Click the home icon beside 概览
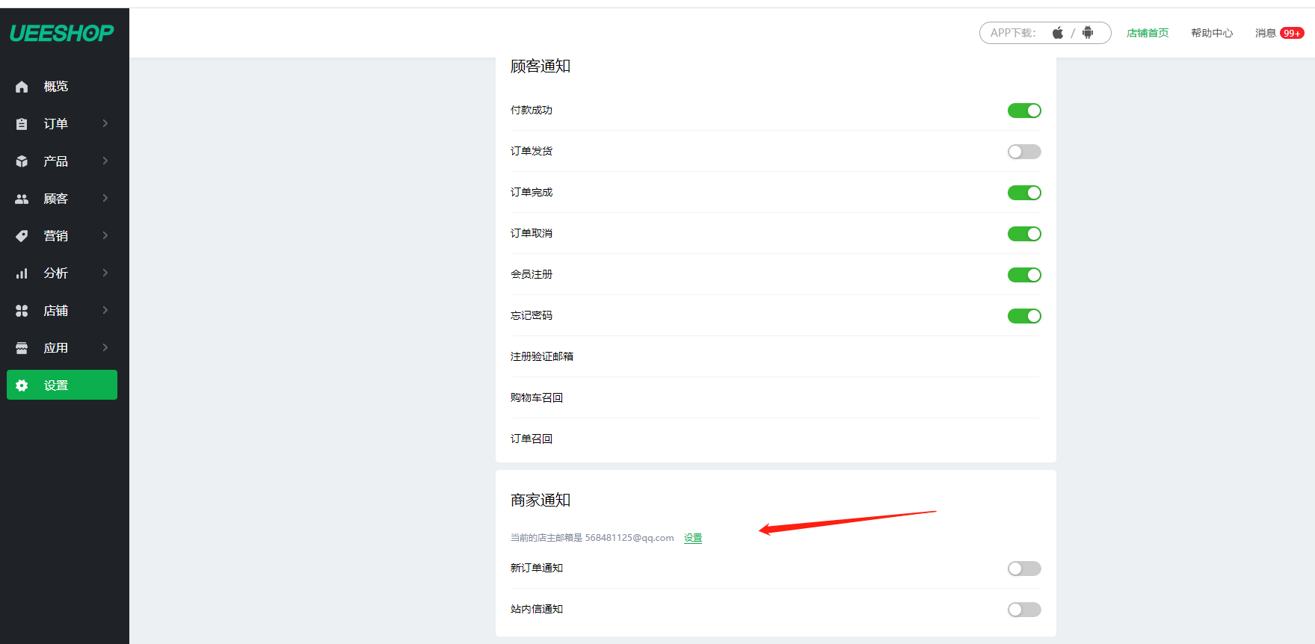The width and height of the screenshot is (1315, 644). click(22, 87)
